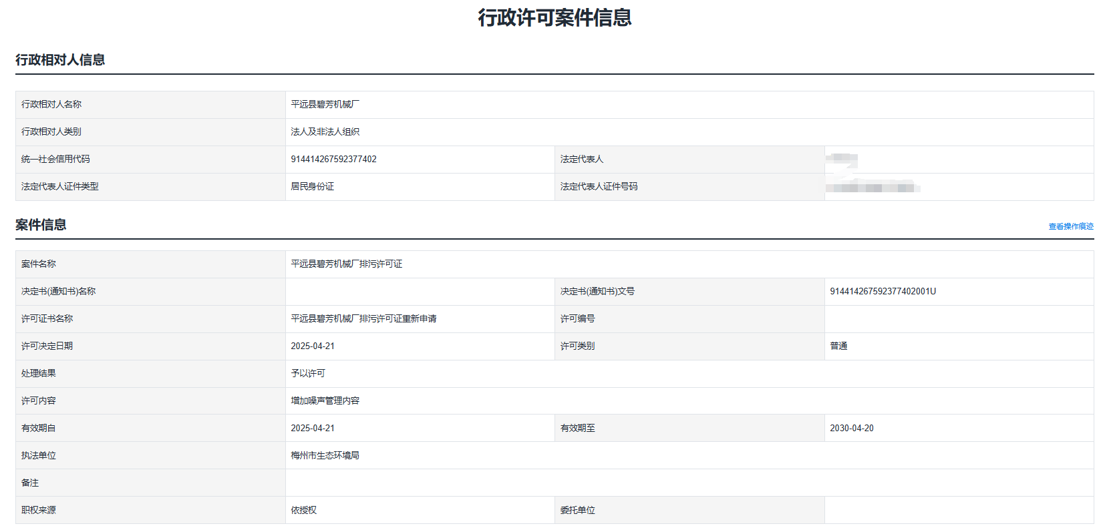Click the 予以许可 result value
The image size is (1101, 528).
308,374
